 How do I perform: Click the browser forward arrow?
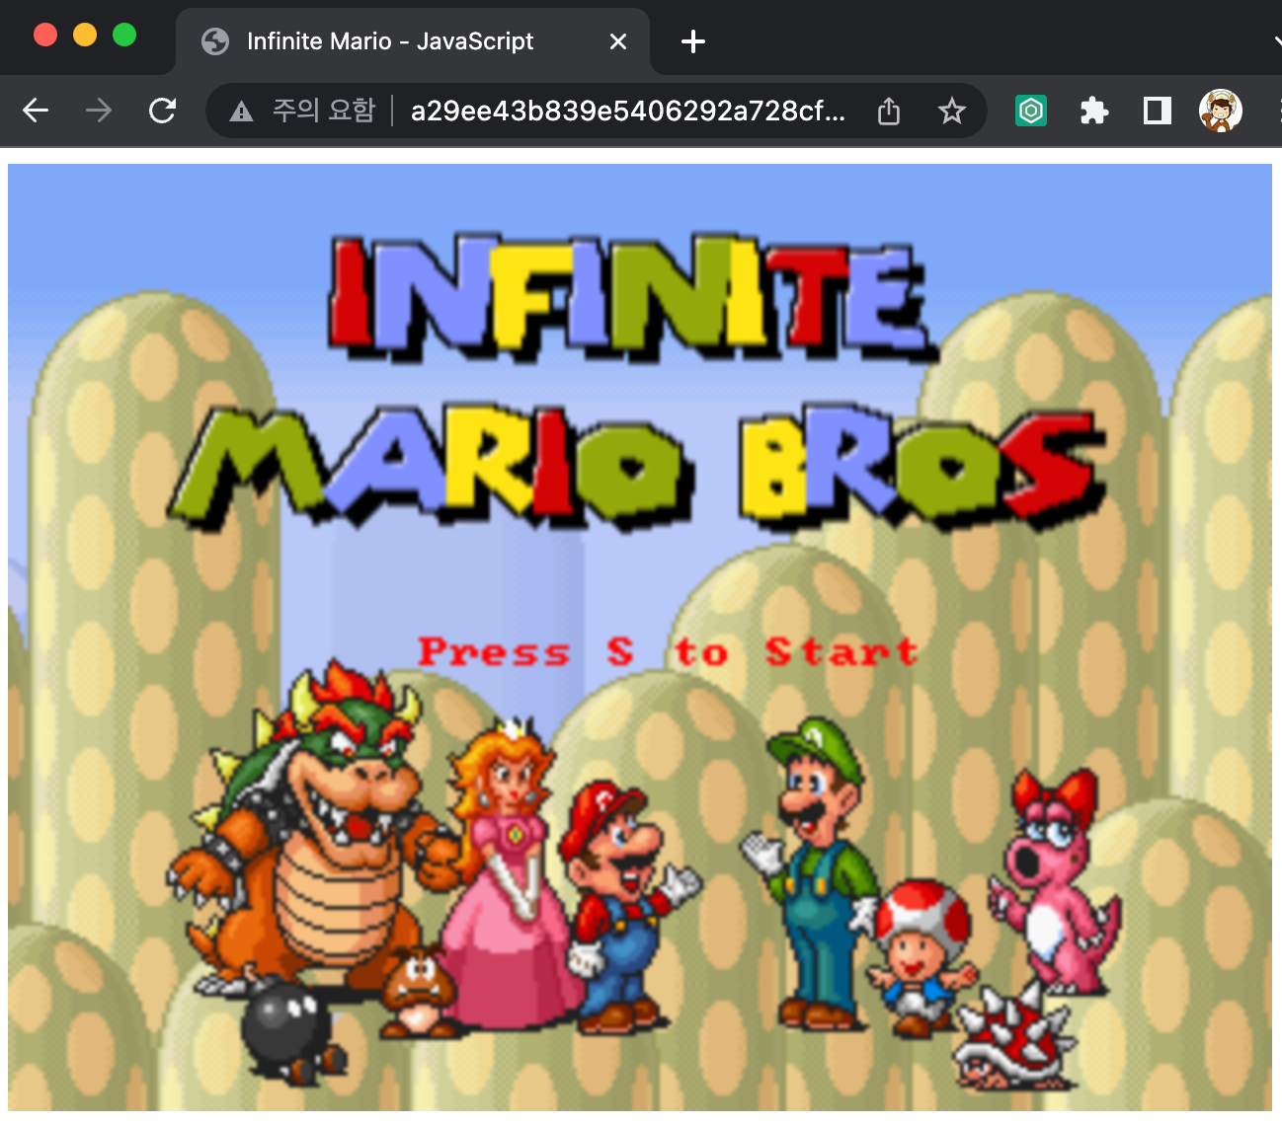pos(99,111)
